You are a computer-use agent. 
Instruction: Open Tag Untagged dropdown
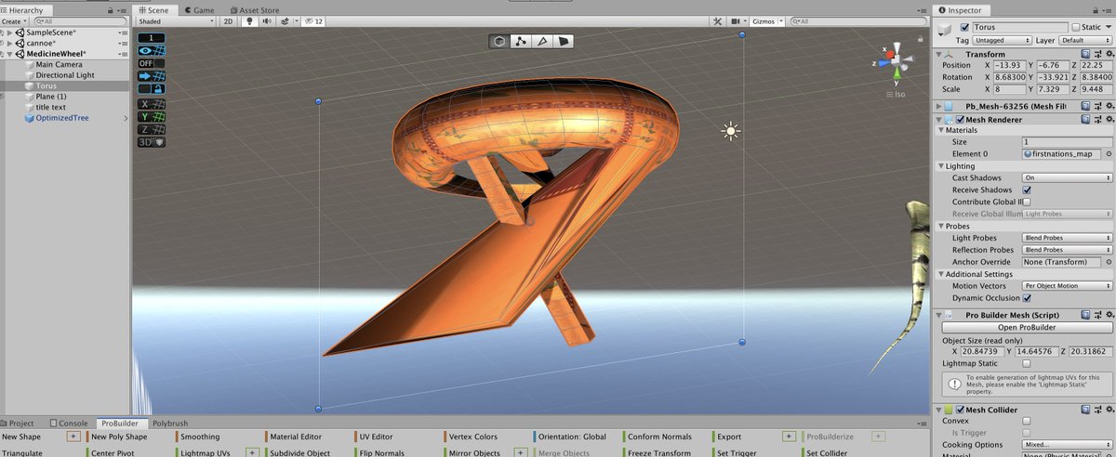1002,41
